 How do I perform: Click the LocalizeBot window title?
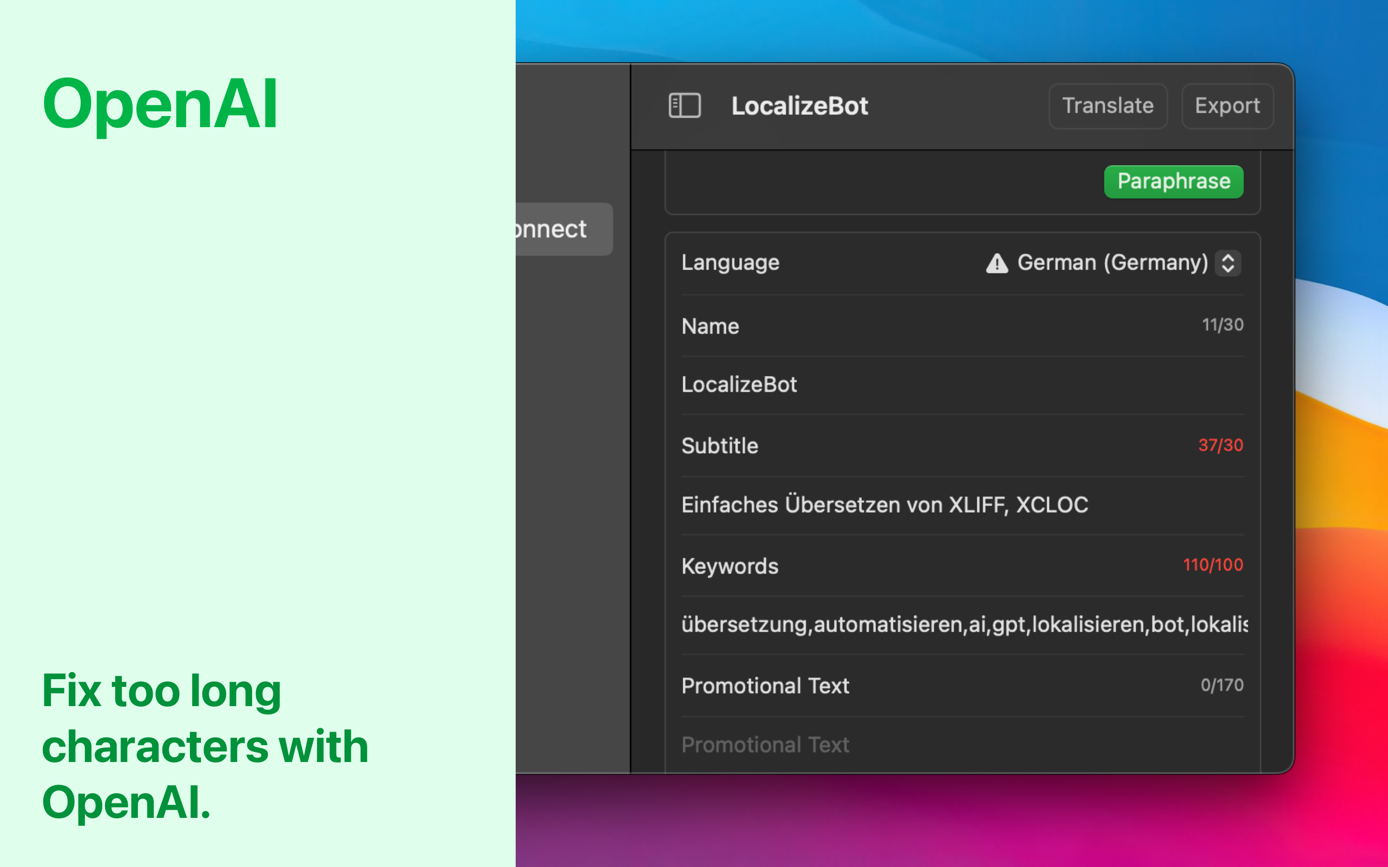point(800,106)
